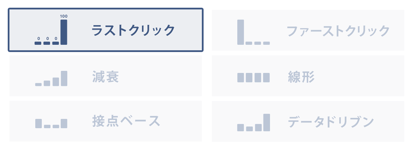Select the データドリブン model label
Image resolution: width=413 pixels, height=151 pixels.
[331, 122]
